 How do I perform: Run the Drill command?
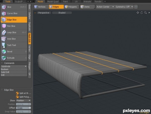pyautogui.click(x=14, y=75)
